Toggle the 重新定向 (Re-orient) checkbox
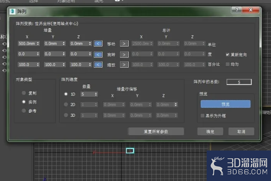 coord(228,54)
